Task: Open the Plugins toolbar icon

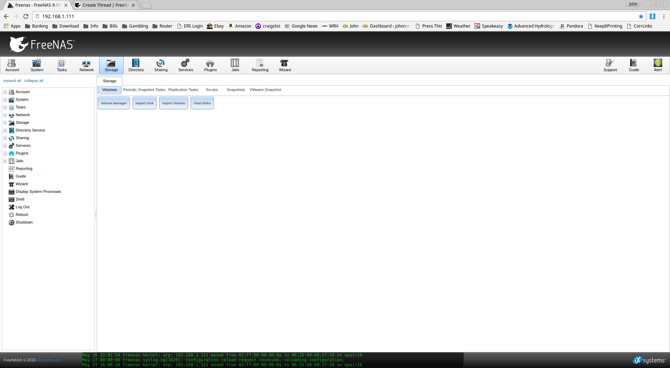Action: (210, 65)
